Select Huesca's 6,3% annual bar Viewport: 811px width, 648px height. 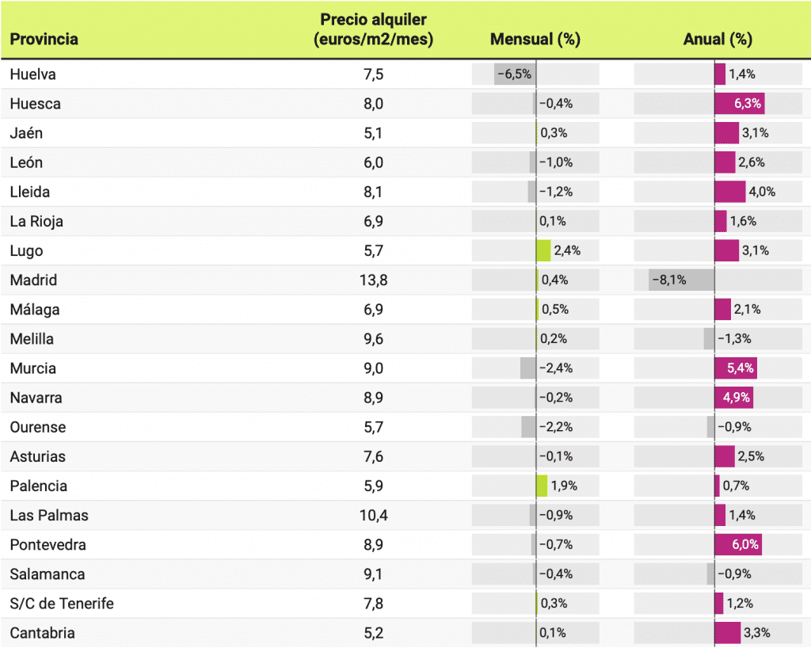point(739,104)
